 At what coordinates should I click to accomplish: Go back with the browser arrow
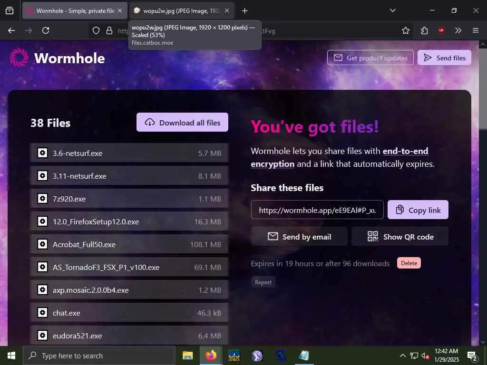pos(11,30)
